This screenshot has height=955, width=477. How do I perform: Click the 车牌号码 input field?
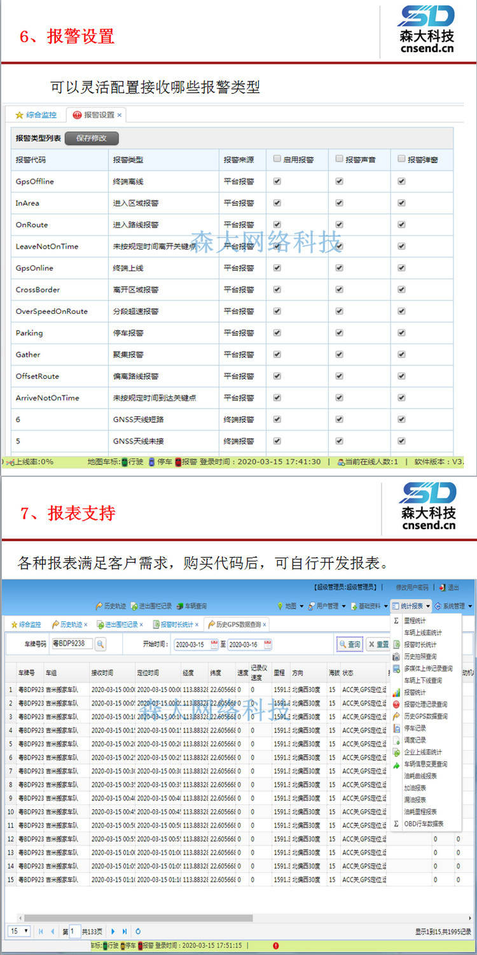coord(72,644)
